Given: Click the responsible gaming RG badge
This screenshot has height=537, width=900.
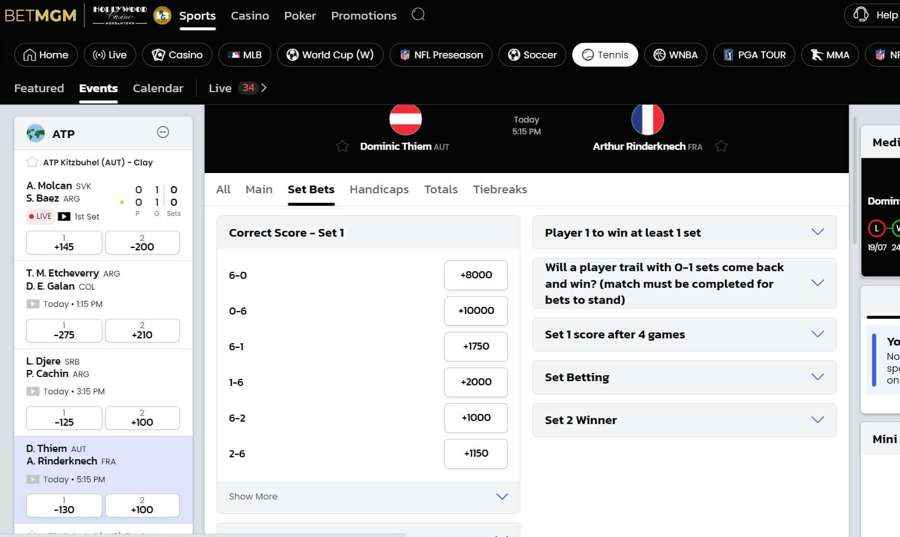Looking at the screenshot, I should (x=162, y=15).
